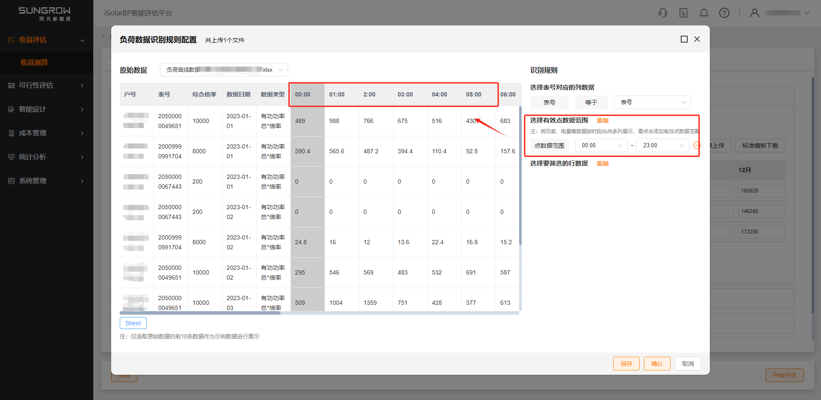The image size is (821, 400).
Task: Maximize the rule configuration dialog
Action: (684, 39)
